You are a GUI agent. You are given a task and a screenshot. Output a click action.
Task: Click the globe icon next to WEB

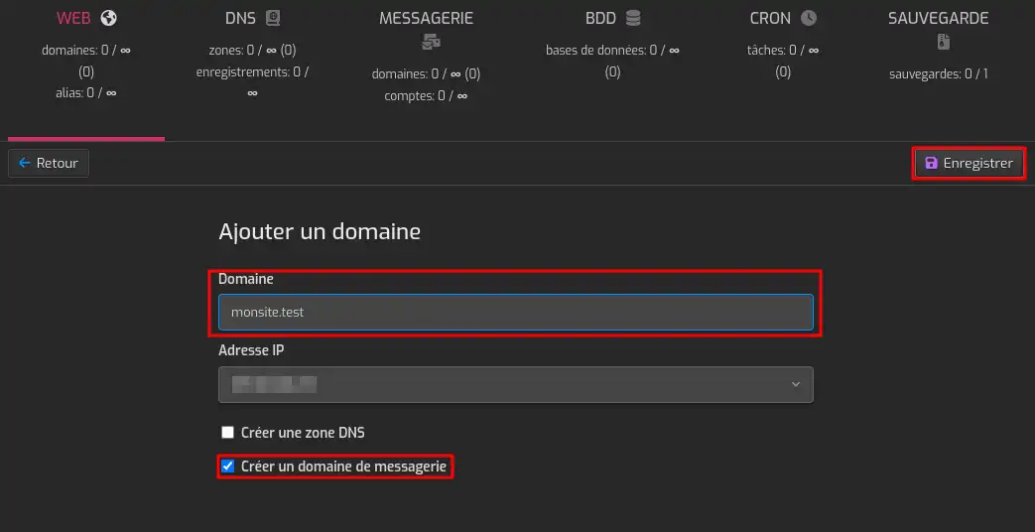click(x=109, y=18)
